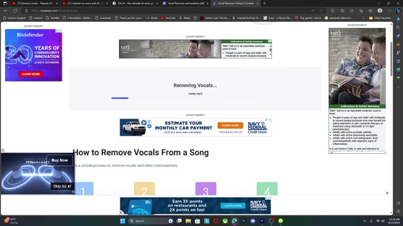Screen dimensions: 403x226
Task: Open Xbox app from taskbar
Action: [x=225, y=221]
